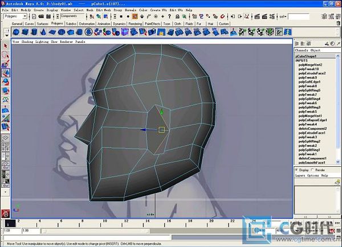Select the Render radio button

click(312, 170)
